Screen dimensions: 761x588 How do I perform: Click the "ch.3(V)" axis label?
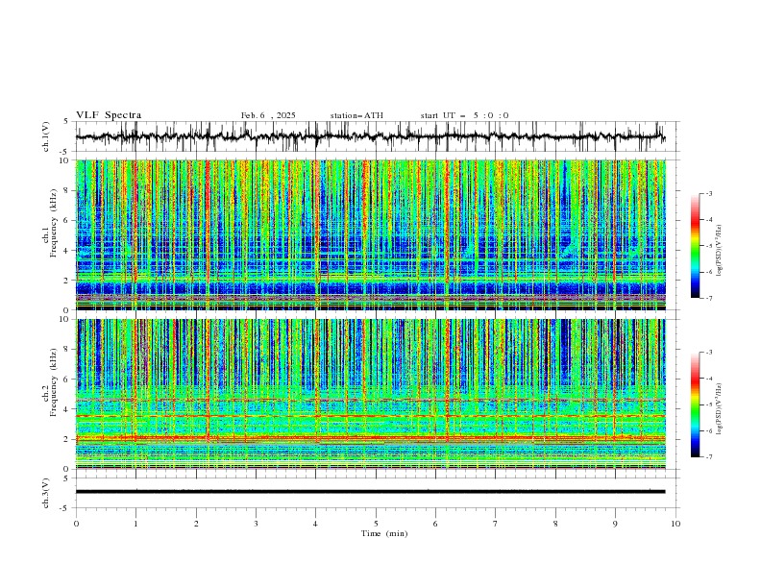pyautogui.click(x=46, y=493)
